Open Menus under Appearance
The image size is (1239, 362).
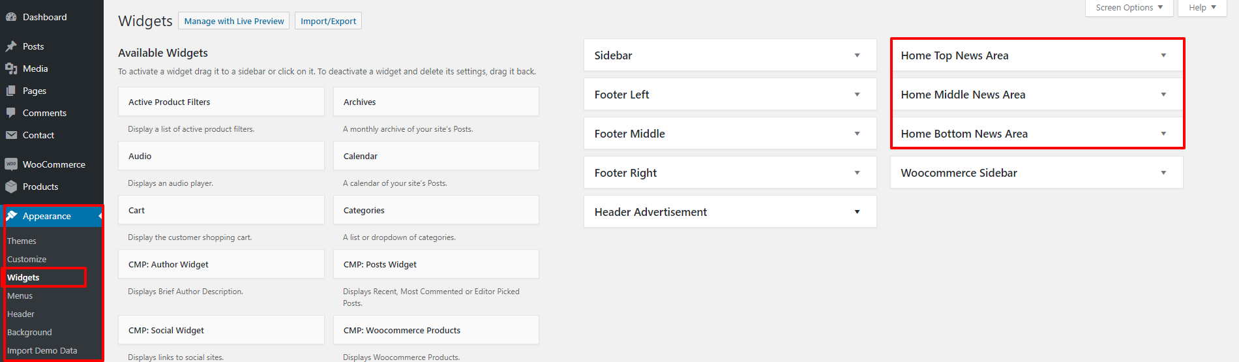click(20, 295)
